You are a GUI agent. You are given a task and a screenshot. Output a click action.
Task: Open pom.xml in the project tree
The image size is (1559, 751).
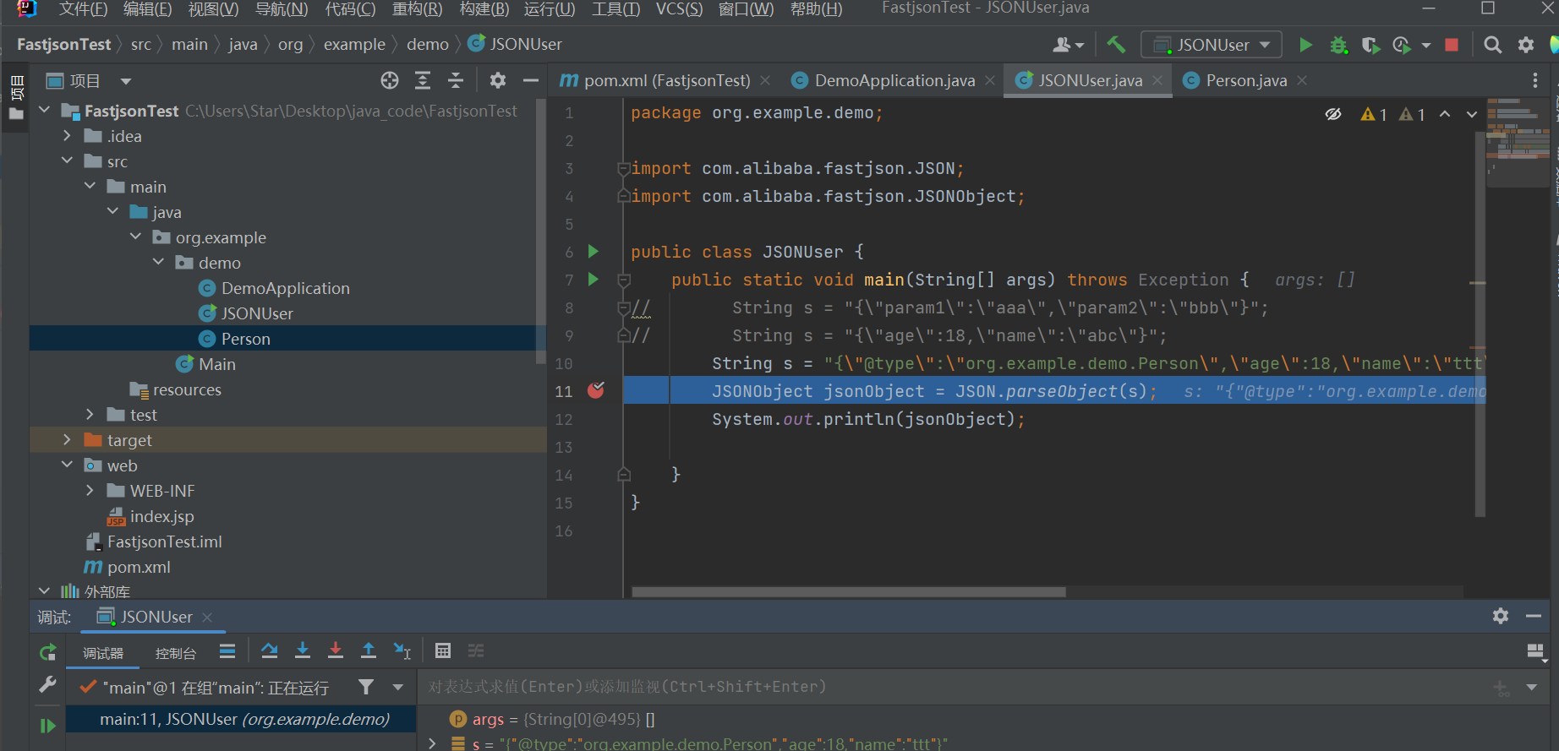point(139,567)
